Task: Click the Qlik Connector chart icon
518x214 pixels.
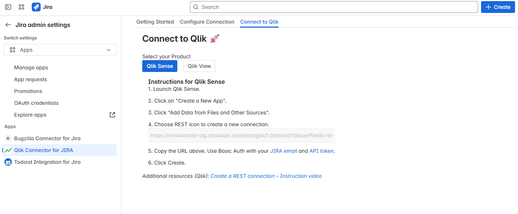Action: pos(8,150)
